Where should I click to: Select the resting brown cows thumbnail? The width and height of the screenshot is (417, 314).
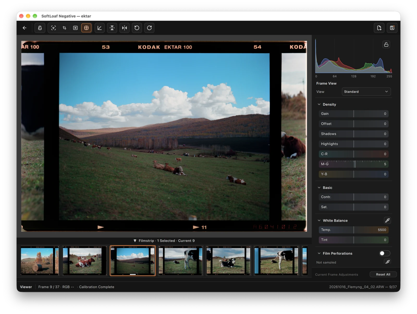[x=85, y=261]
